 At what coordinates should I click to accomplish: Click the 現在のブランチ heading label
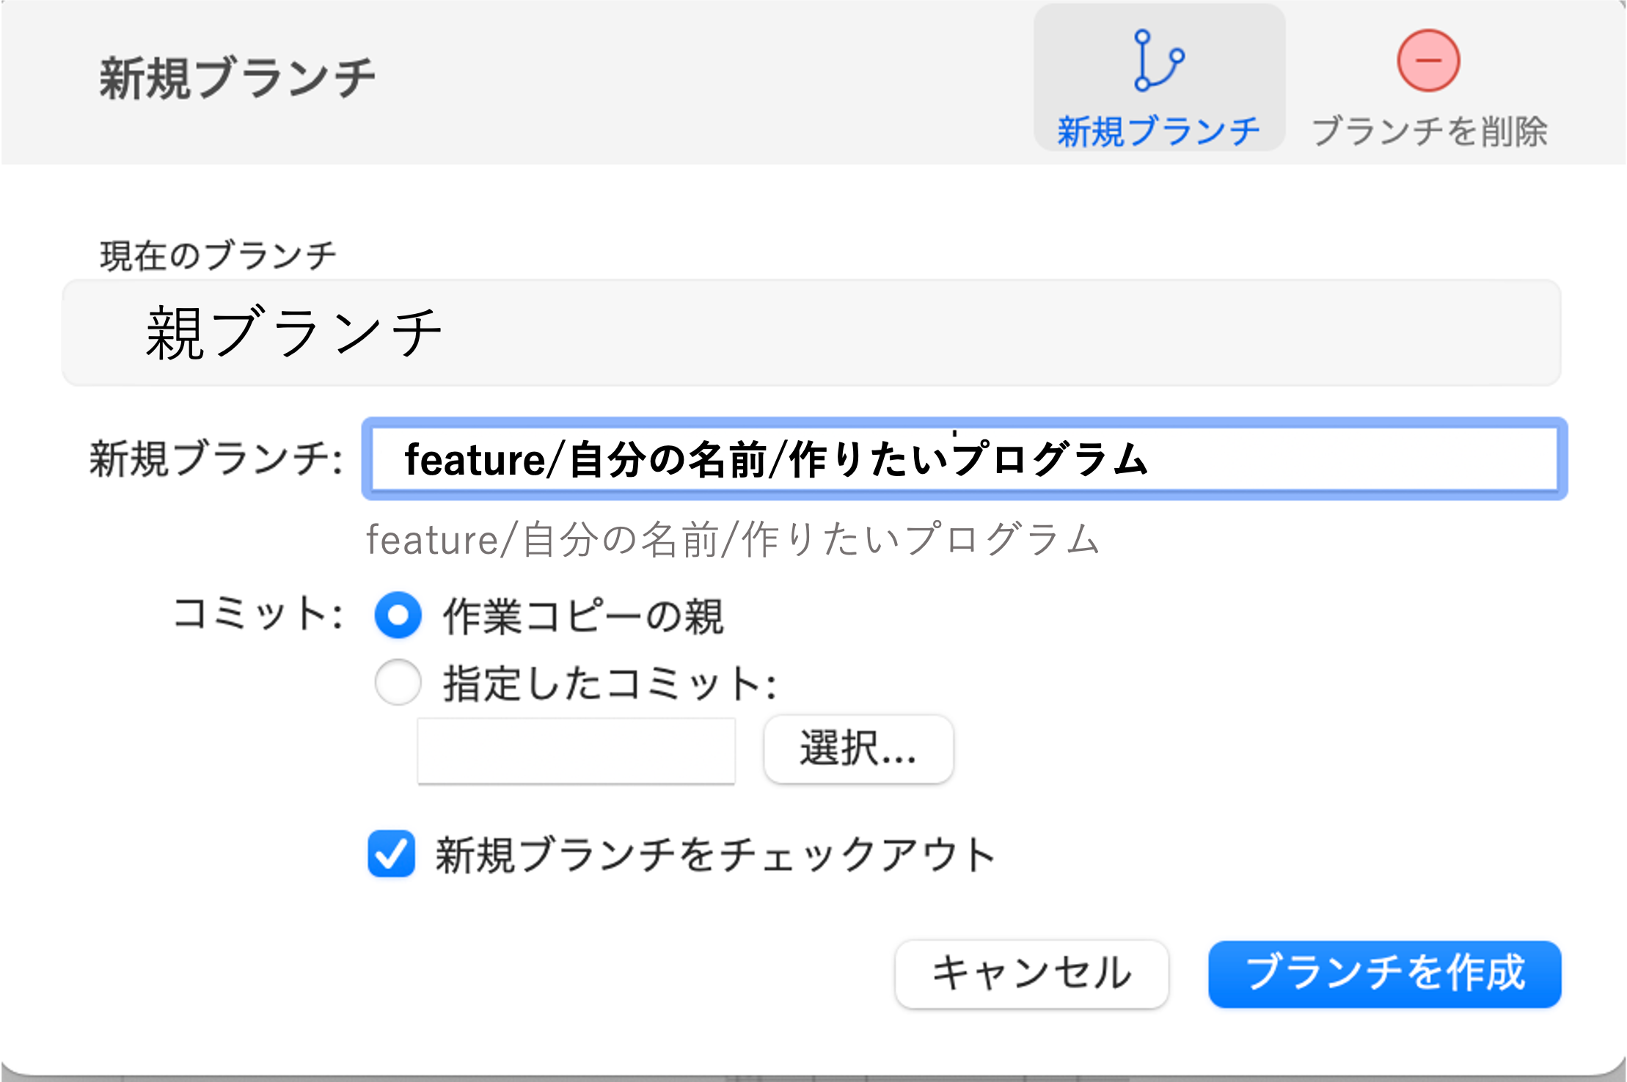(x=218, y=255)
